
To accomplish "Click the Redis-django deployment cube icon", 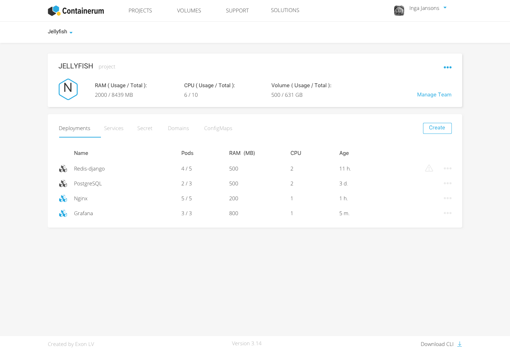I will pos(63,169).
